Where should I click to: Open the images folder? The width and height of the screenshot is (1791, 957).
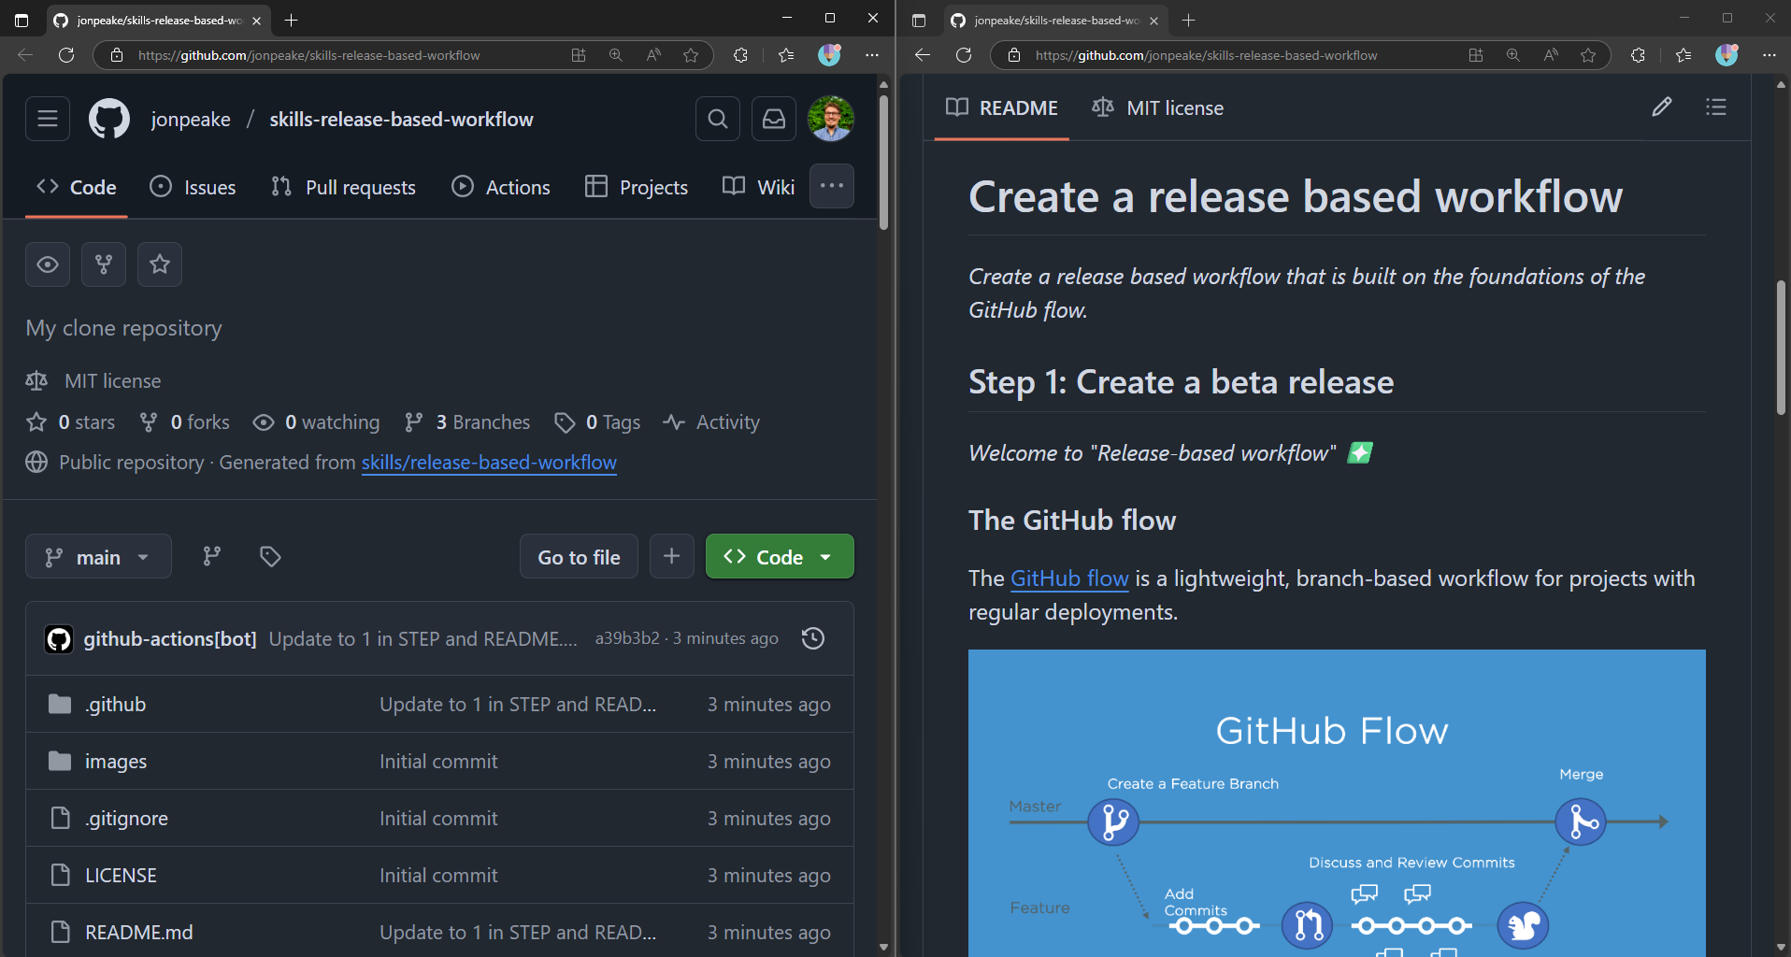(115, 761)
